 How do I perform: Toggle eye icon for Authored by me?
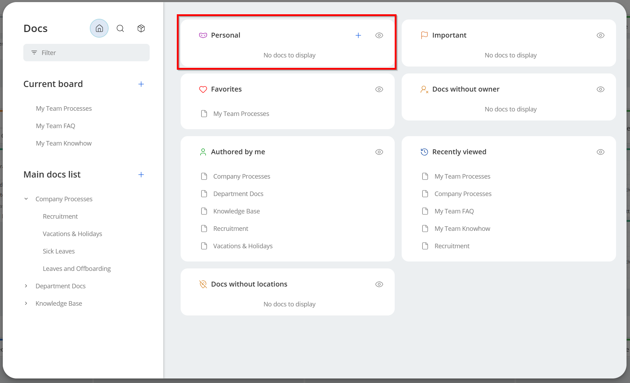[x=379, y=152]
